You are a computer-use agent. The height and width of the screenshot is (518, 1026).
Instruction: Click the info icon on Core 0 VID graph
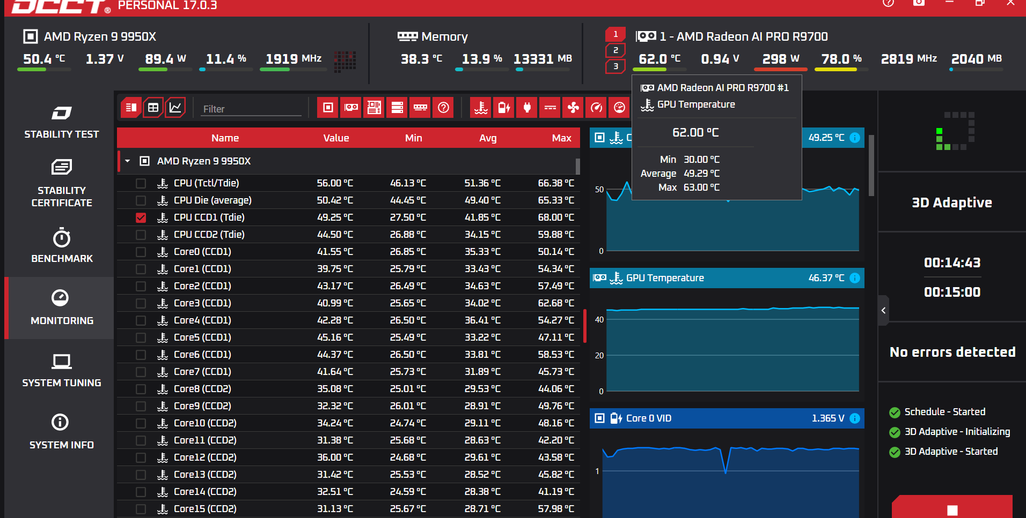(855, 418)
